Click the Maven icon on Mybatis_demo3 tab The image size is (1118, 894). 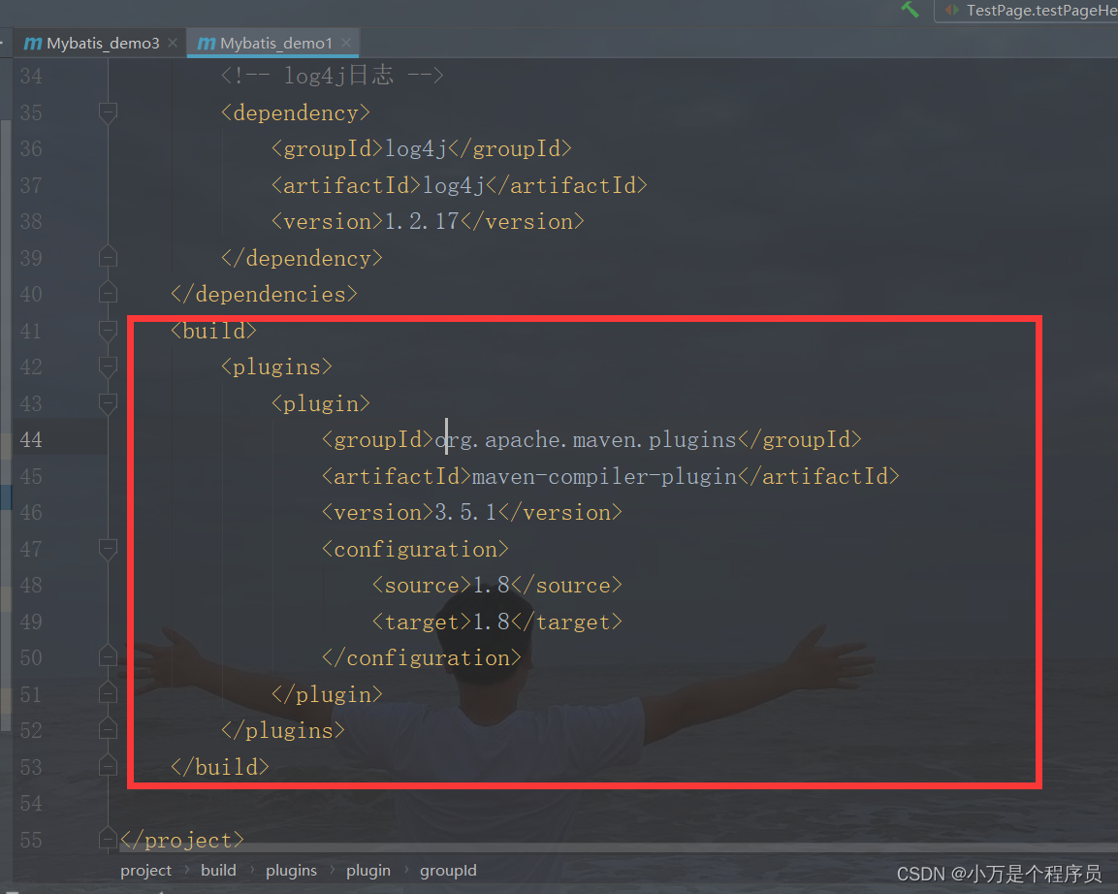click(x=32, y=43)
